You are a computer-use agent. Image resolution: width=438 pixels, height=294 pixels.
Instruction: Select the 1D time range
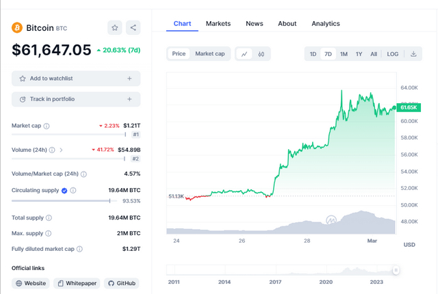(x=313, y=54)
